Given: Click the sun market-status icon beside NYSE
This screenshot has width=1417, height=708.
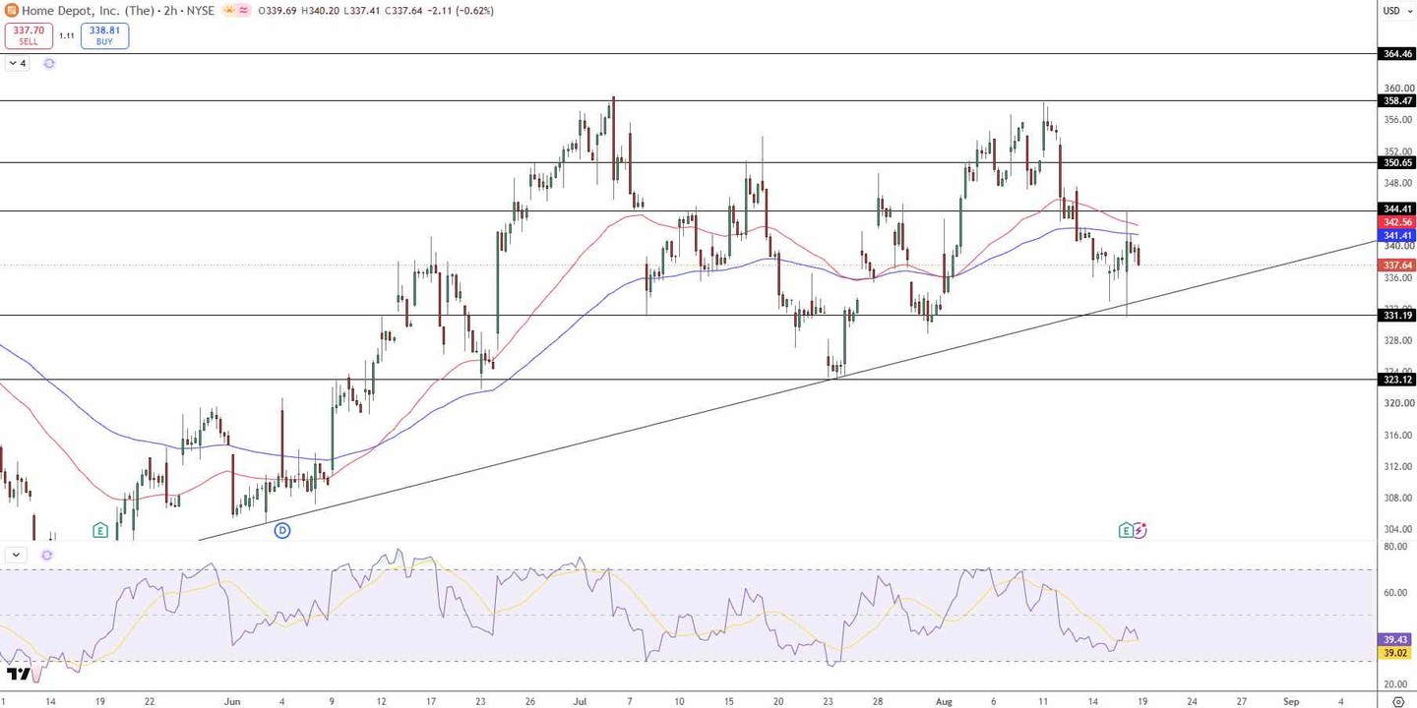Looking at the screenshot, I should point(228,11).
